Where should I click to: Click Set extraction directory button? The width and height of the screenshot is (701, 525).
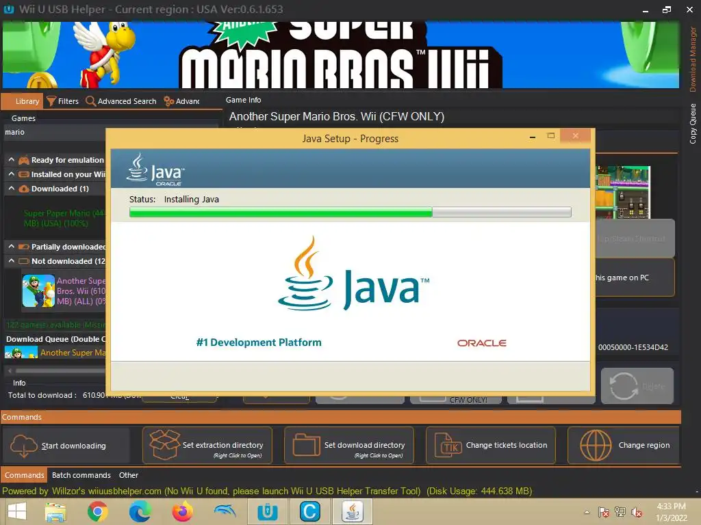coord(207,446)
